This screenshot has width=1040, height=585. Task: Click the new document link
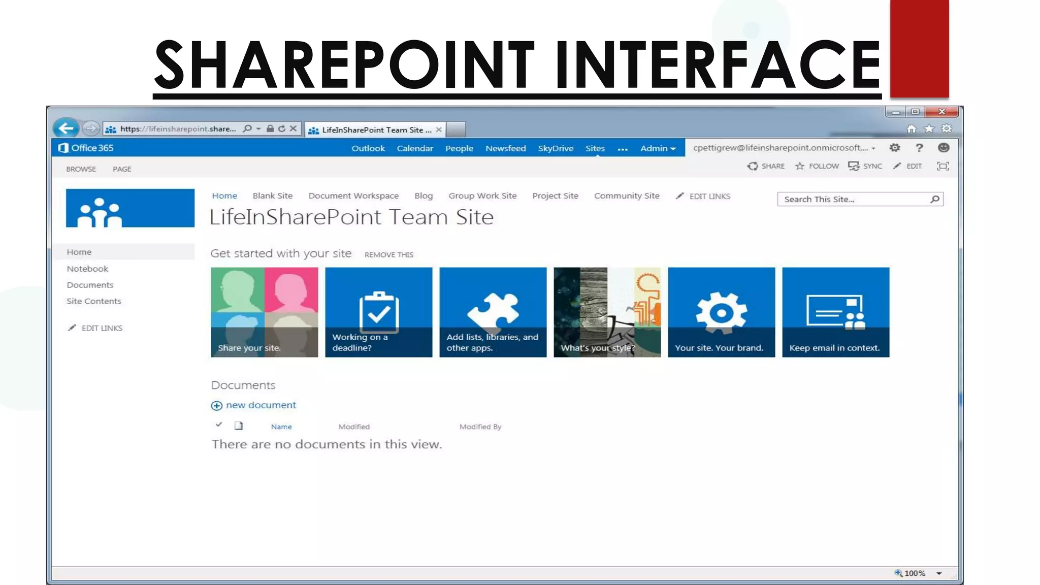tap(261, 405)
